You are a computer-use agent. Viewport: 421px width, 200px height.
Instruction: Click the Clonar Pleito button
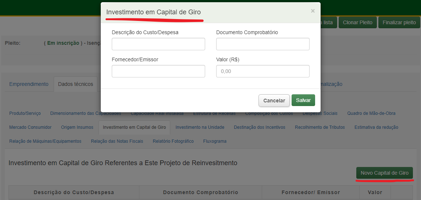coord(358,22)
